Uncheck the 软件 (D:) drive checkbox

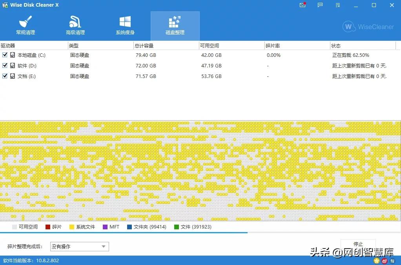click(x=5, y=65)
